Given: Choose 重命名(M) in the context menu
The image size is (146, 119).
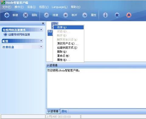Looking at the screenshot, I should pos(68,56).
